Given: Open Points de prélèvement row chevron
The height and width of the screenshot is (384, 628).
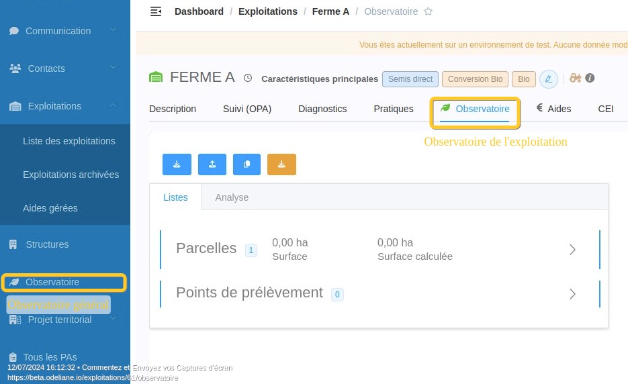Looking at the screenshot, I should 572,294.
